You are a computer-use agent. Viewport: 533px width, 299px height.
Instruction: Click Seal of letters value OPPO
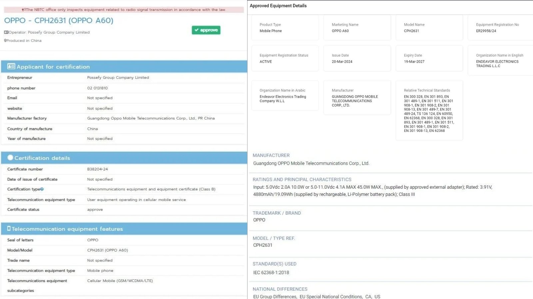[x=93, y=240]
